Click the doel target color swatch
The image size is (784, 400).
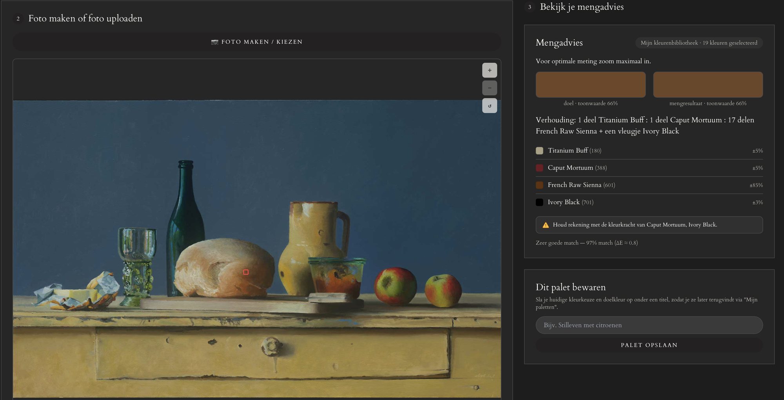(x=591, y=85)
